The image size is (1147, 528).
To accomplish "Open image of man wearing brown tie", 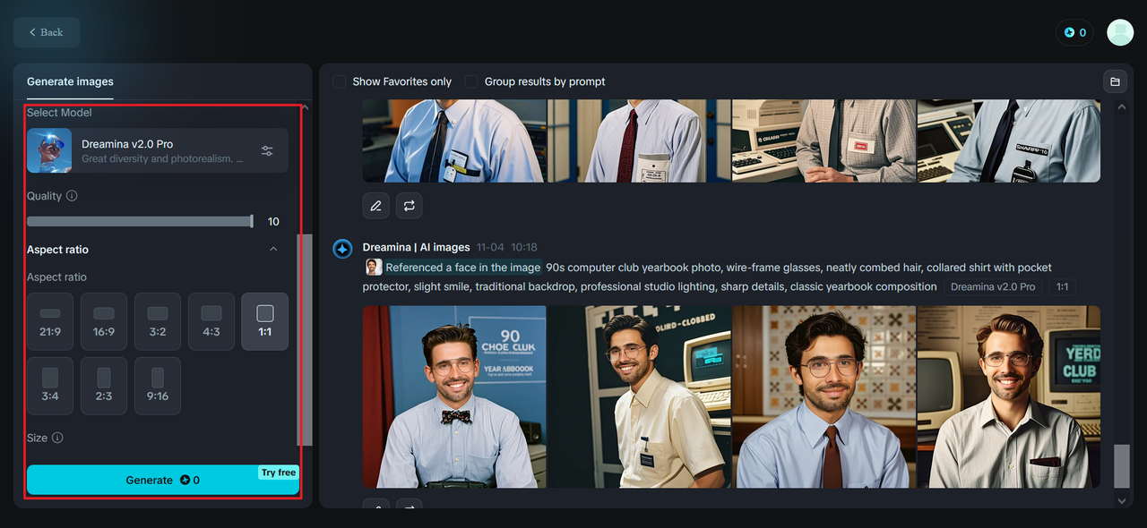I will click(x=824, y=396).
